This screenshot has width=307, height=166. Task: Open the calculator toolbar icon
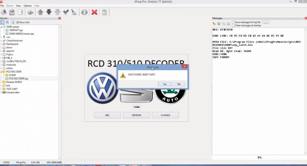[104, 12]
